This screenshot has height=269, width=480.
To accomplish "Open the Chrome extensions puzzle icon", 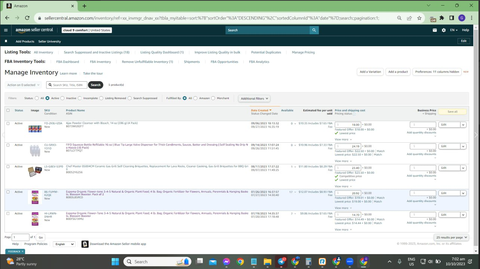I will point(442,18).
